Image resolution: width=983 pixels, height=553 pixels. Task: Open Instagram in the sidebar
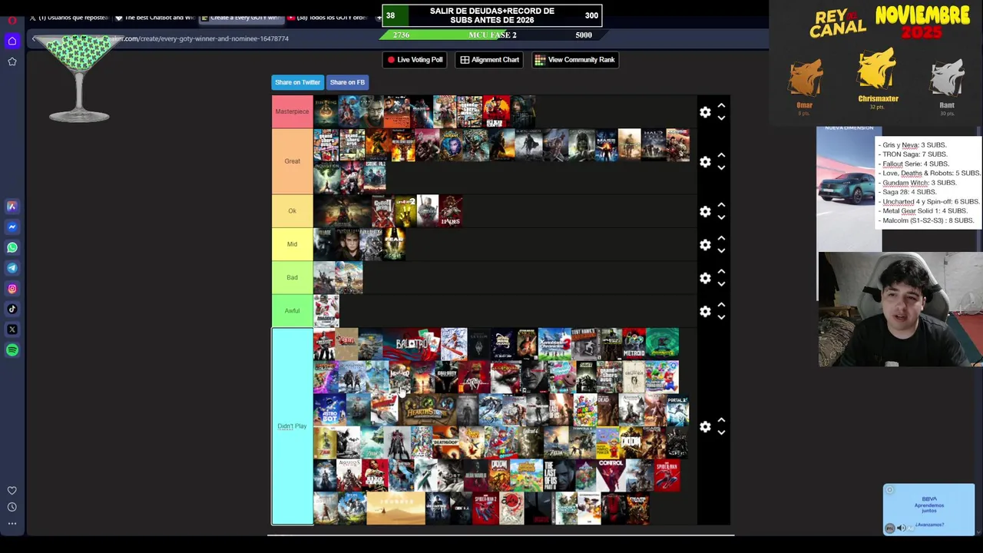(x=12, y=289)
